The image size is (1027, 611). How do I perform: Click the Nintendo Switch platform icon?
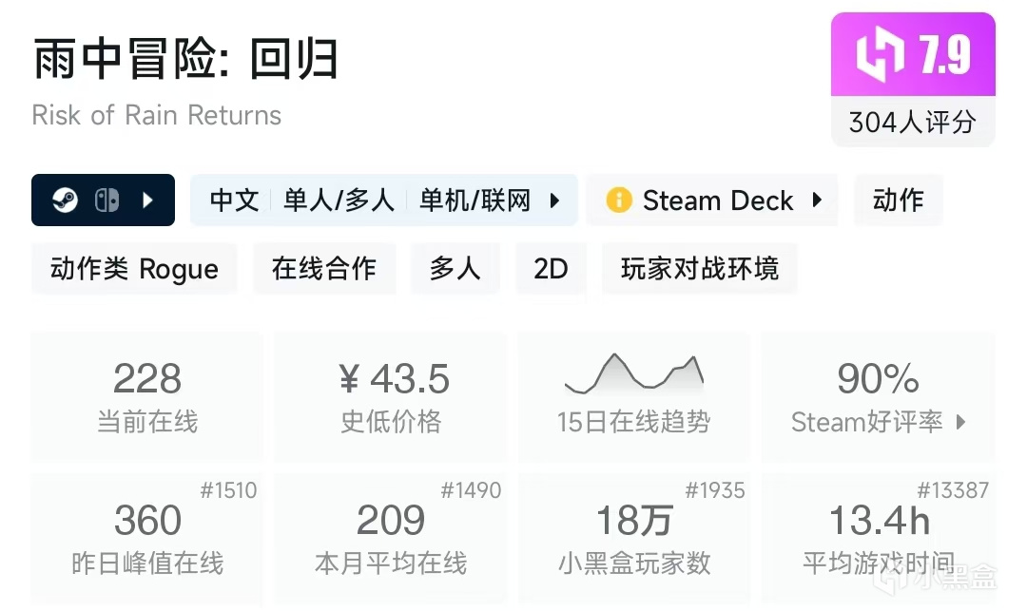pyautogui.click(x=106, y=200)
